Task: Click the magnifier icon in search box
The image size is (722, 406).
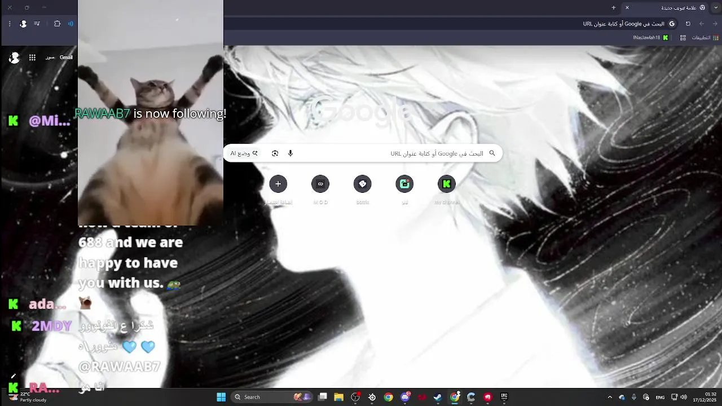Action: tap(492, 153)
